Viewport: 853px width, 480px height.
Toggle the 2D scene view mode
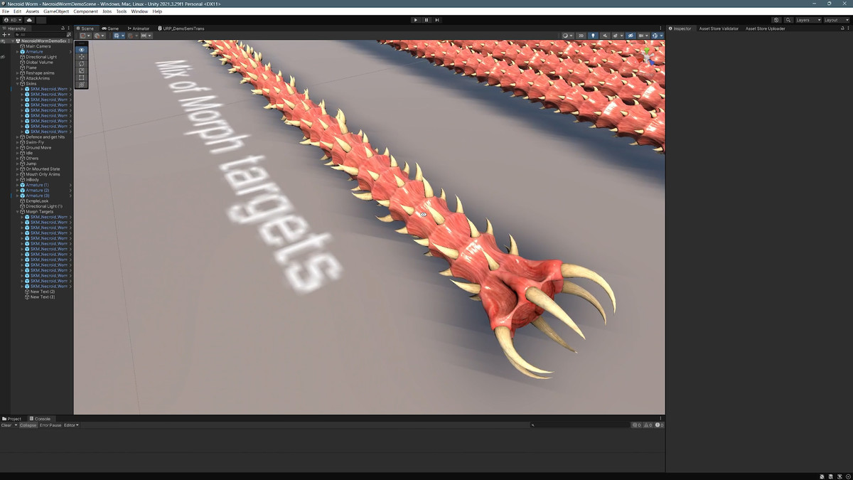pyautogui.click(x=581, y=36)
